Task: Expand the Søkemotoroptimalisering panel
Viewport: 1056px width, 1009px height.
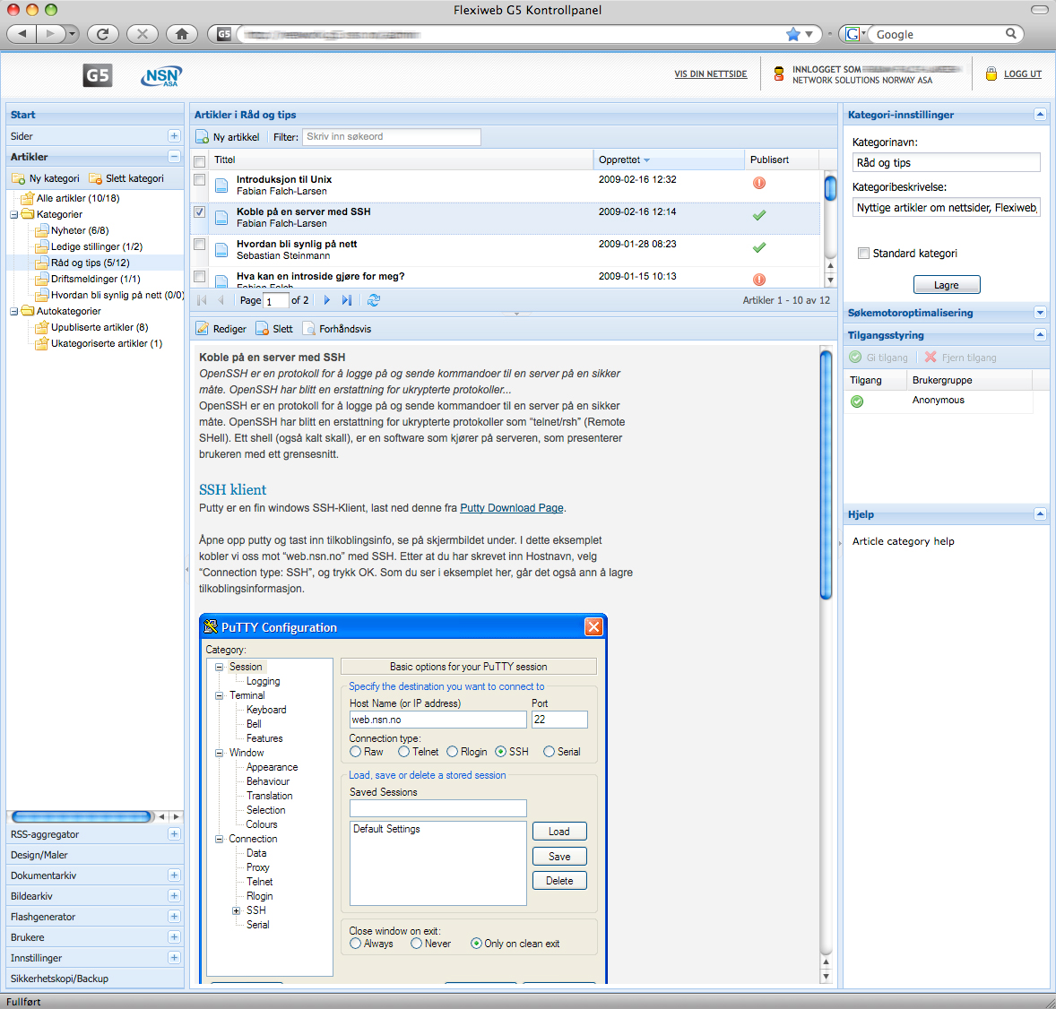Action: (x=1040, y=313)
